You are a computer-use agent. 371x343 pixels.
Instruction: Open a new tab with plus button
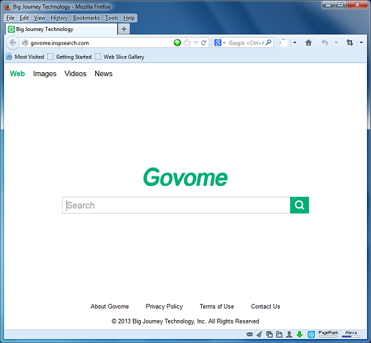pos(123,29)
